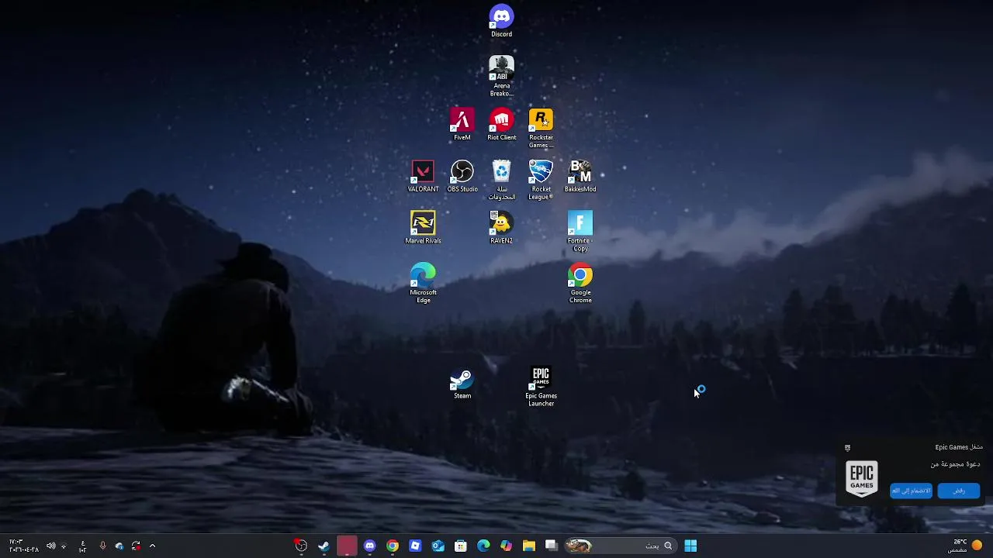
Task: Click the pink app icon in taskbar
Action: coord(347,546)
